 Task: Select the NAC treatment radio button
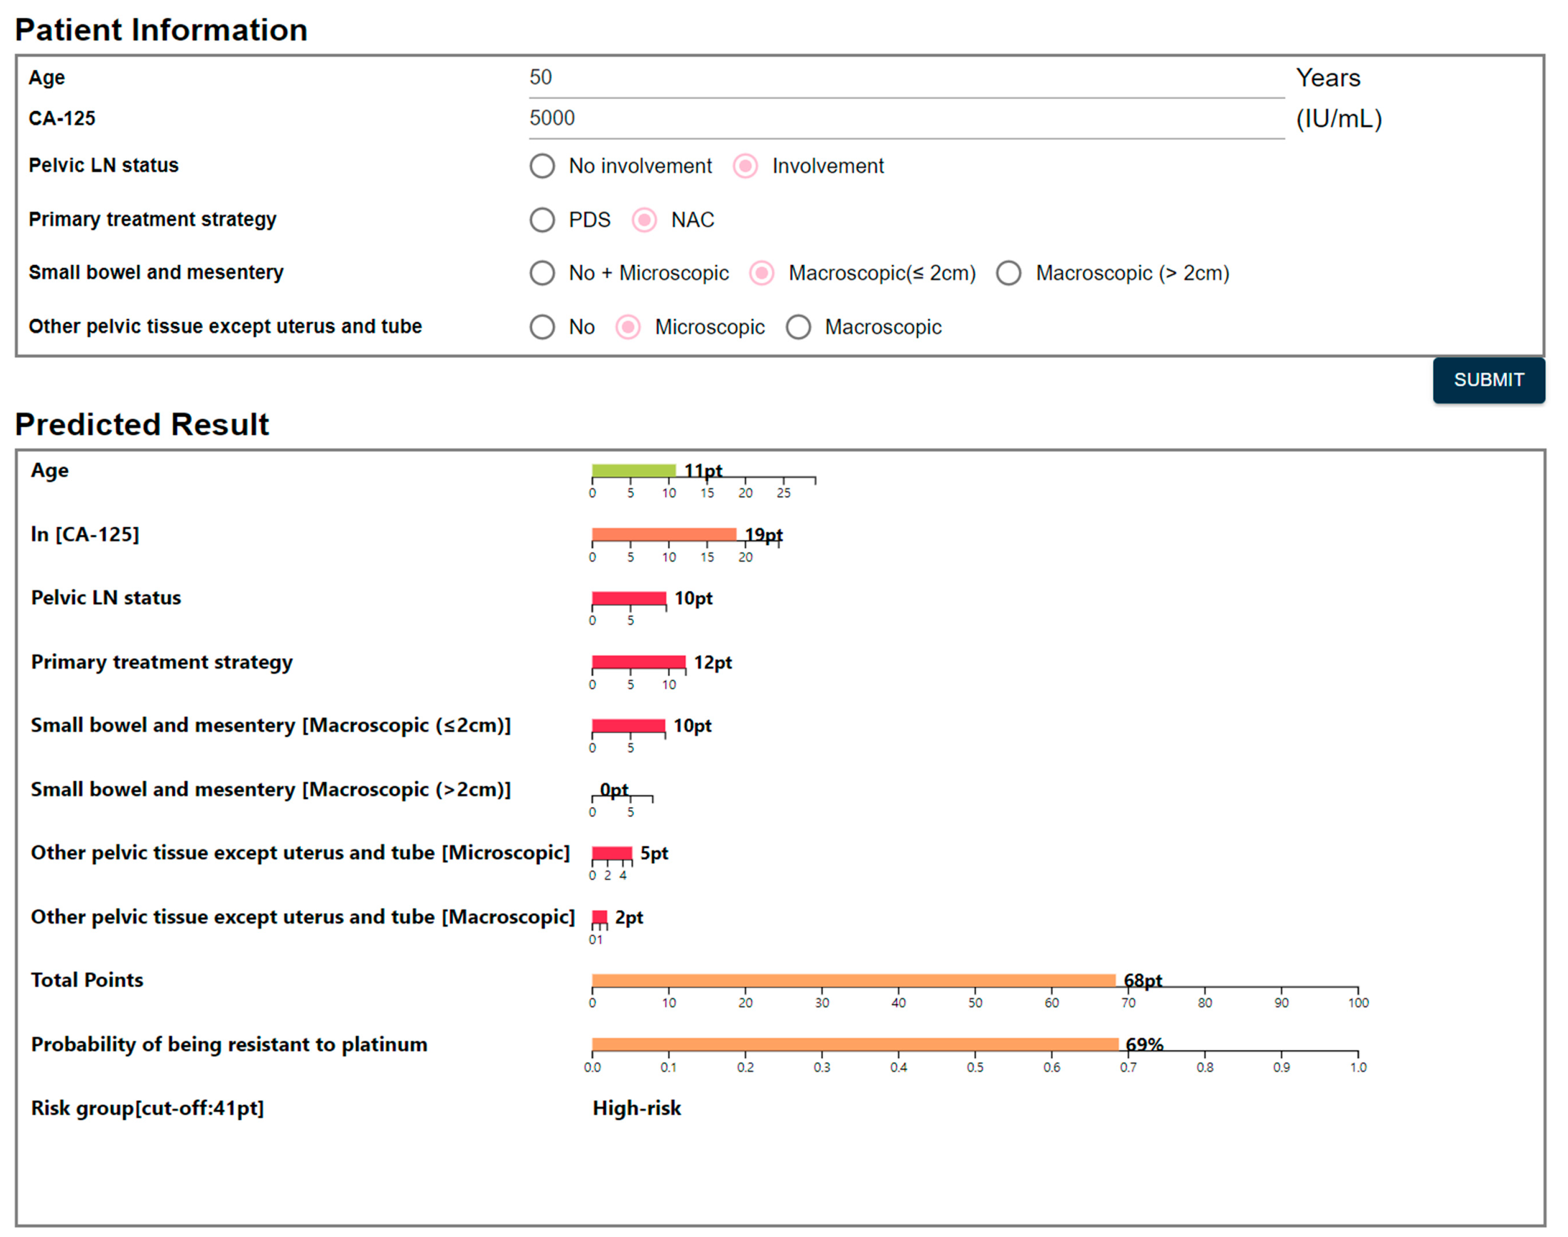tap(644, 219)
